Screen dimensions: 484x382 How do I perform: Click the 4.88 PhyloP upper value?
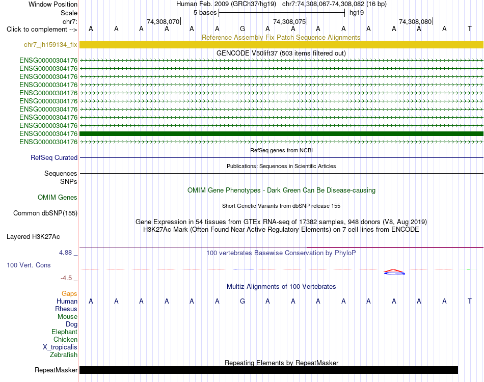[x=65, y=253]
